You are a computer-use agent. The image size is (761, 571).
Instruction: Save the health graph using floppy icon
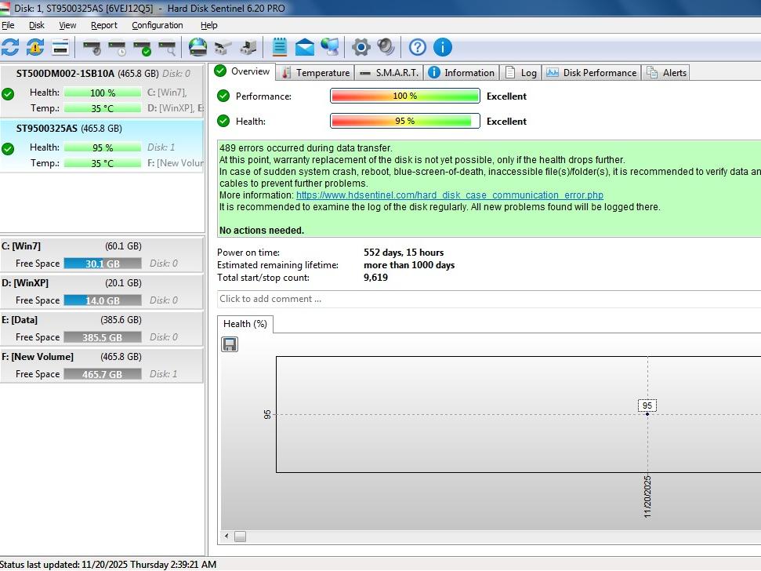point(230,344)
